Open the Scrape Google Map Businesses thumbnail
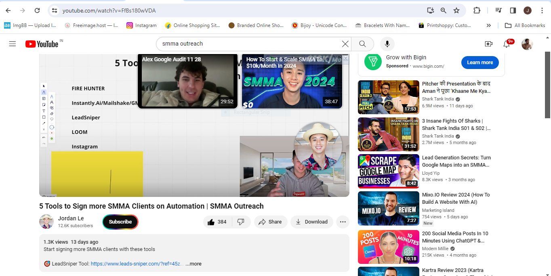 tap(389, 171)
